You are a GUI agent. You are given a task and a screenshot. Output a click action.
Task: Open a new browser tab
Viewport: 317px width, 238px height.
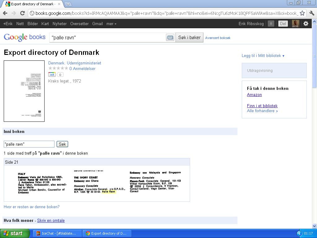coord(68,4)
